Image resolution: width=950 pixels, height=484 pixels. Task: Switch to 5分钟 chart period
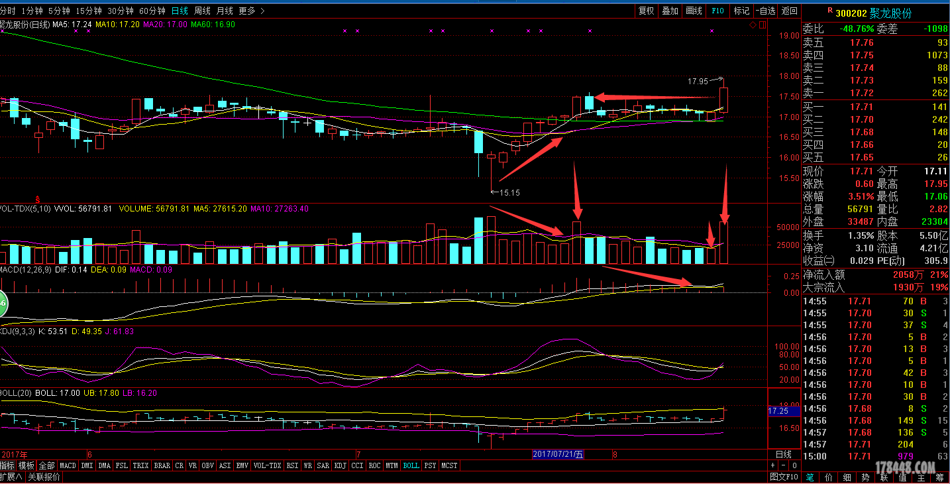coord(59,11)
